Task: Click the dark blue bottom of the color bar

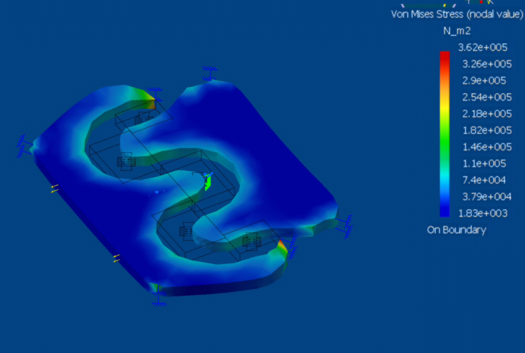Action: [445, 213]
